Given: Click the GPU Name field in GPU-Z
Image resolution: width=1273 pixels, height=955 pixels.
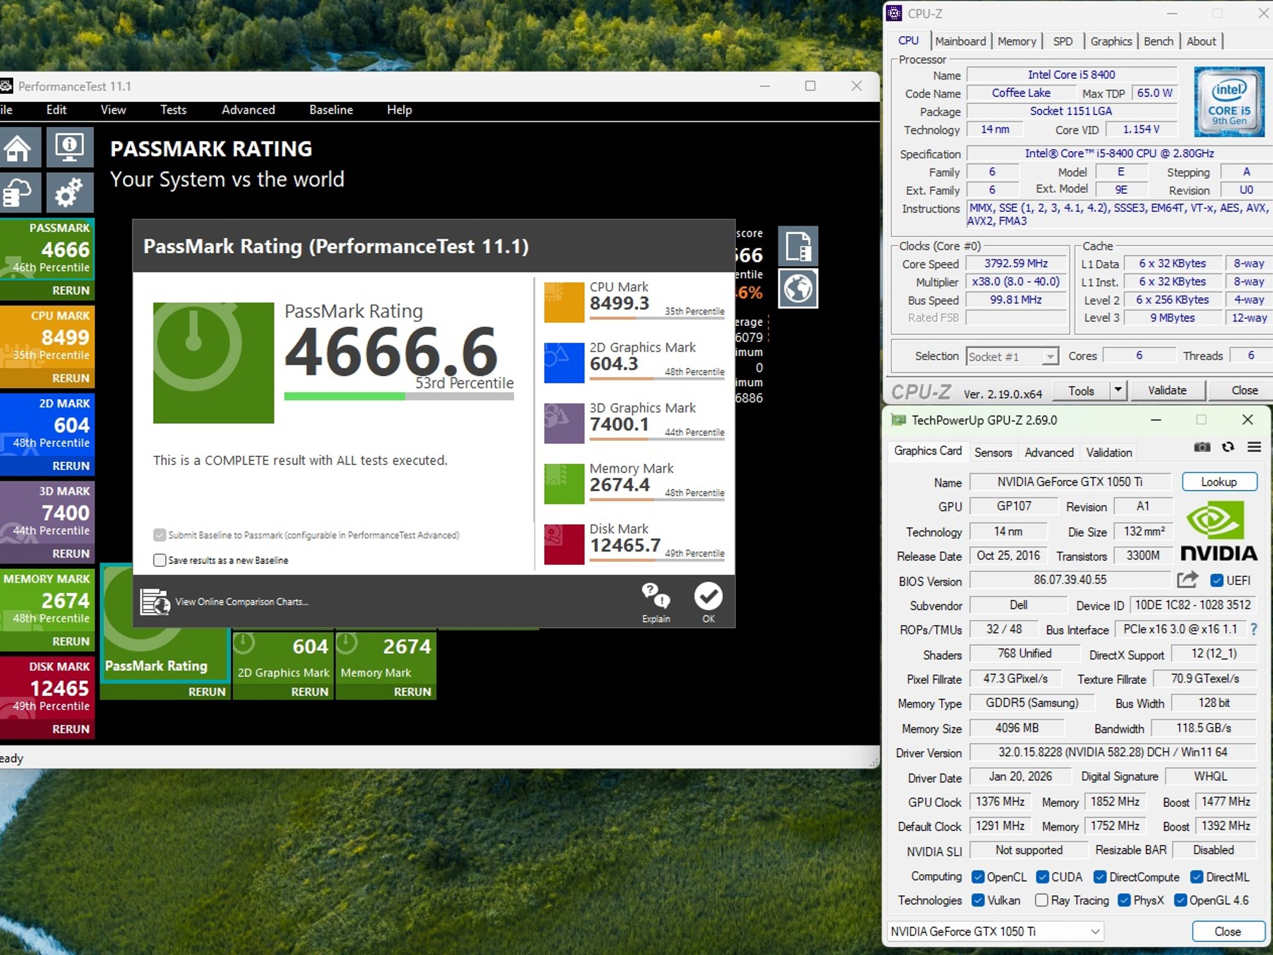Looking at the screenshot, I should click(1070, 482).
